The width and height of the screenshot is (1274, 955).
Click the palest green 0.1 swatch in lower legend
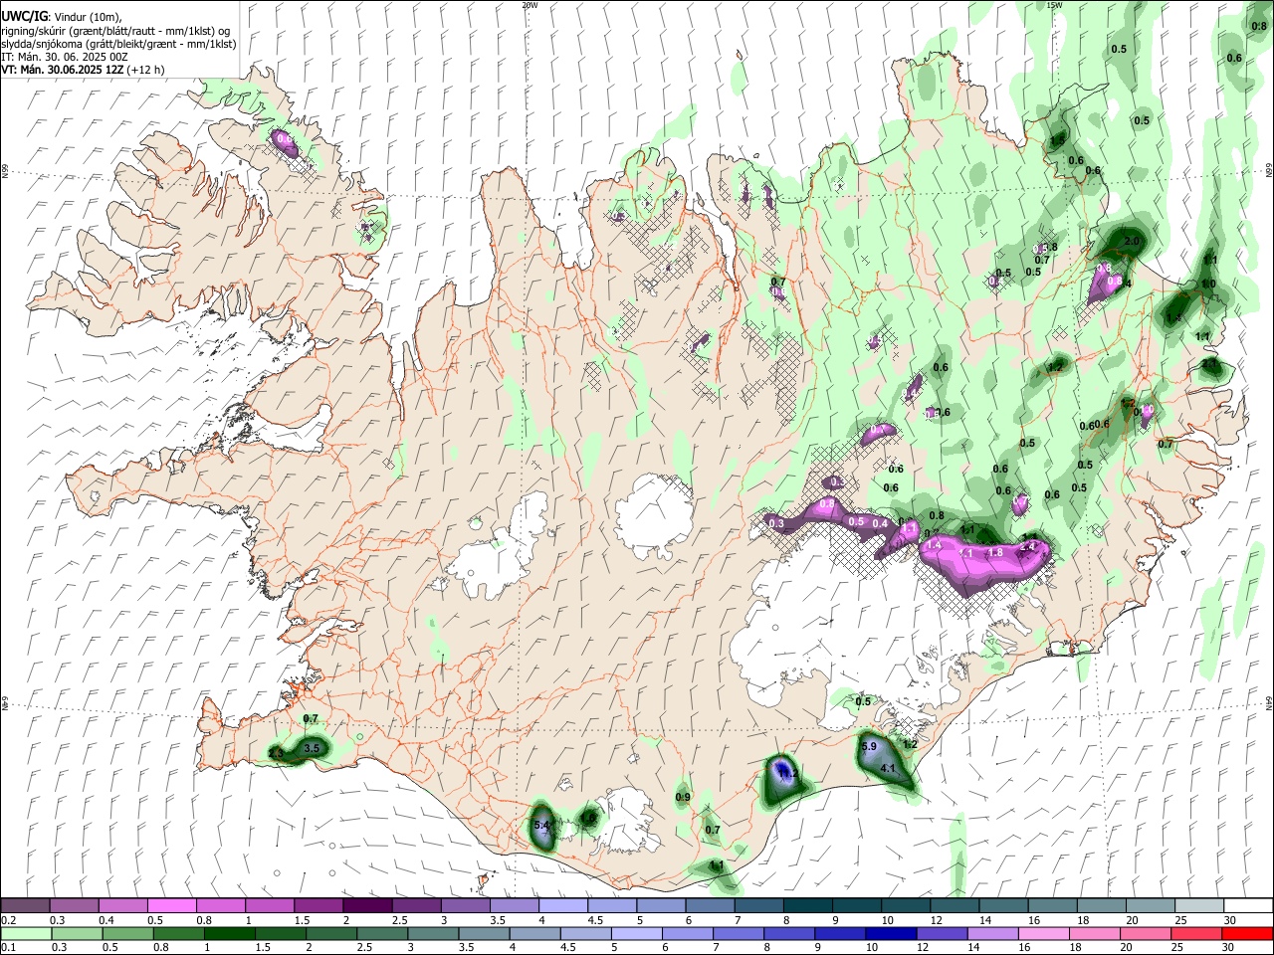(x=28, y=934)
